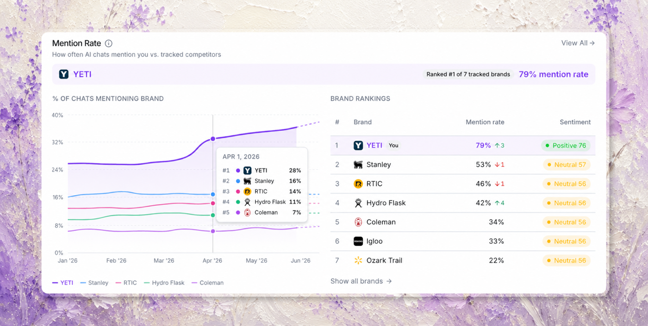Toggle RTIC series in chart legend

point(126,283)
